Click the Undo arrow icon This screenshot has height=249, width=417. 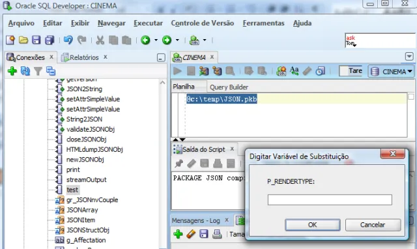(68, 40)
